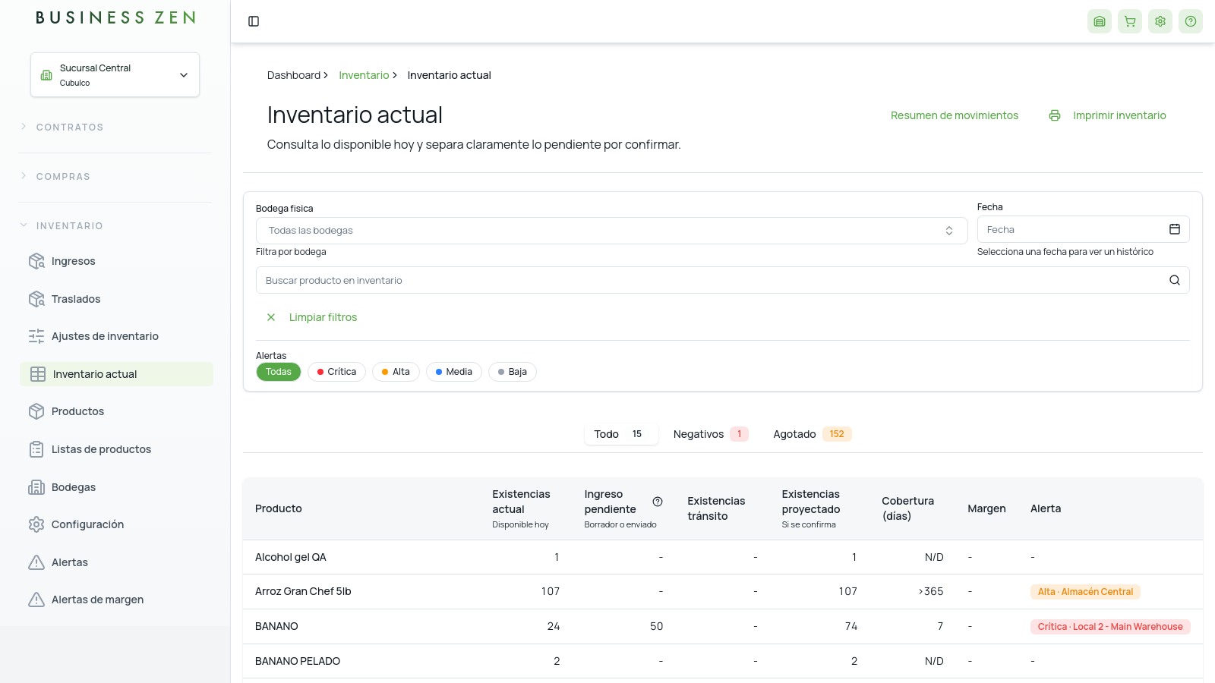Click the info icon next to Ingreso pendiente
The width and height of the screenshot is (1215, 683).
(658, 502)
